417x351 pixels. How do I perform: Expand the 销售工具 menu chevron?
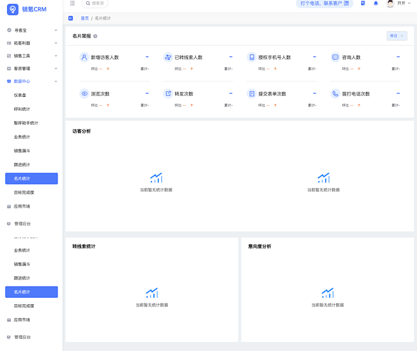point(56,56)
